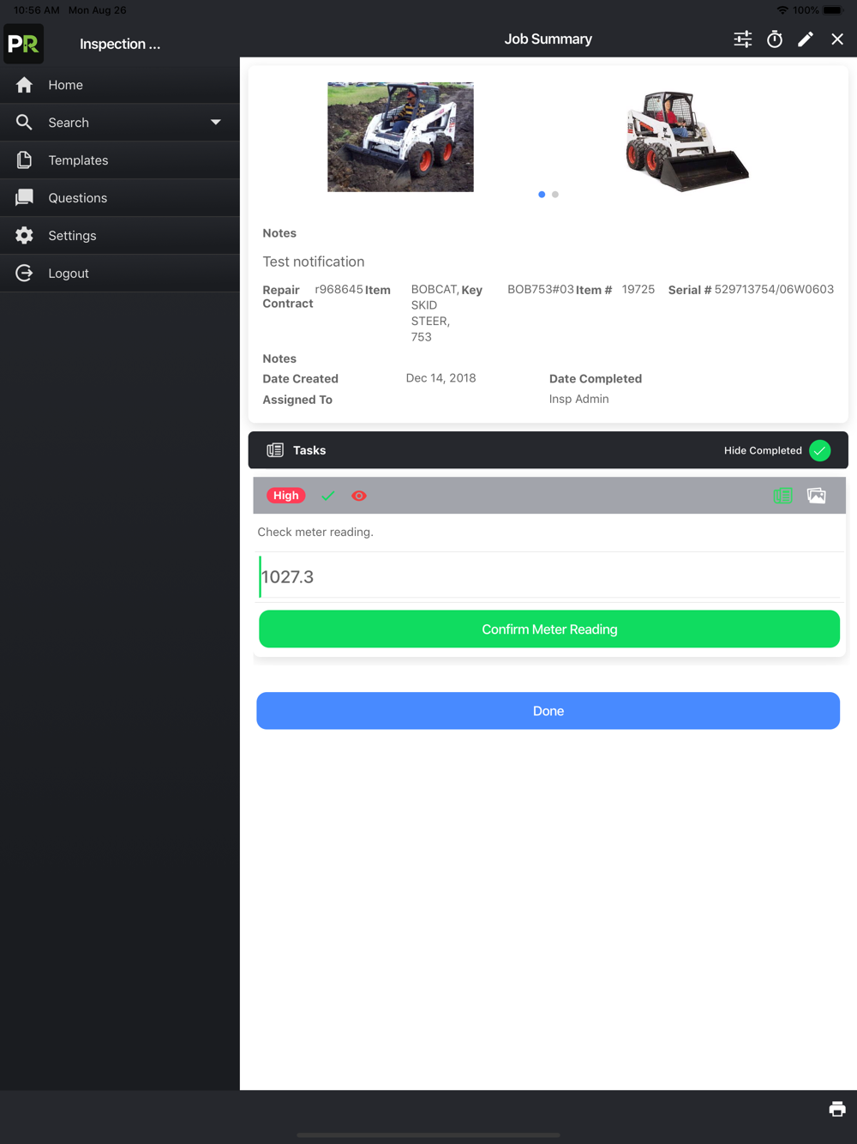Expand the Search dropdown arrow
This screenshot has height=1144, width=857.
(216, 123)
